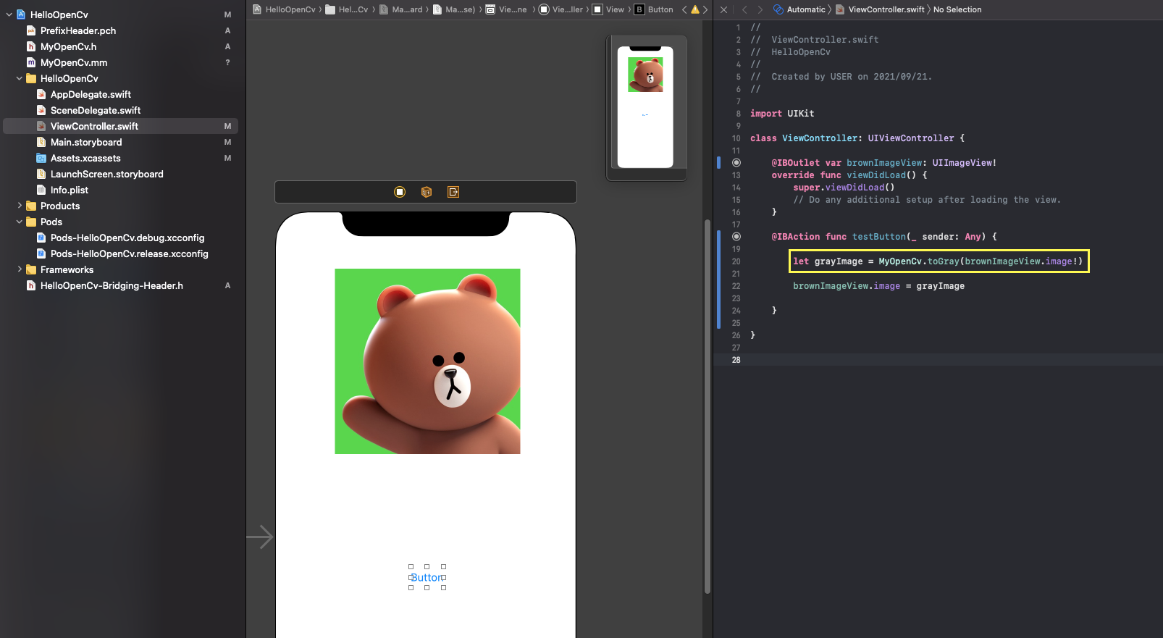Click line number 28 in gutter

(736, 360)
